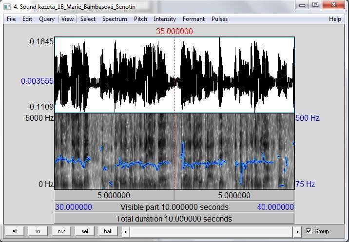This screenshot has height=242, width=349.
Task: Click the horizontal scrollbar track
Action: 212,232
